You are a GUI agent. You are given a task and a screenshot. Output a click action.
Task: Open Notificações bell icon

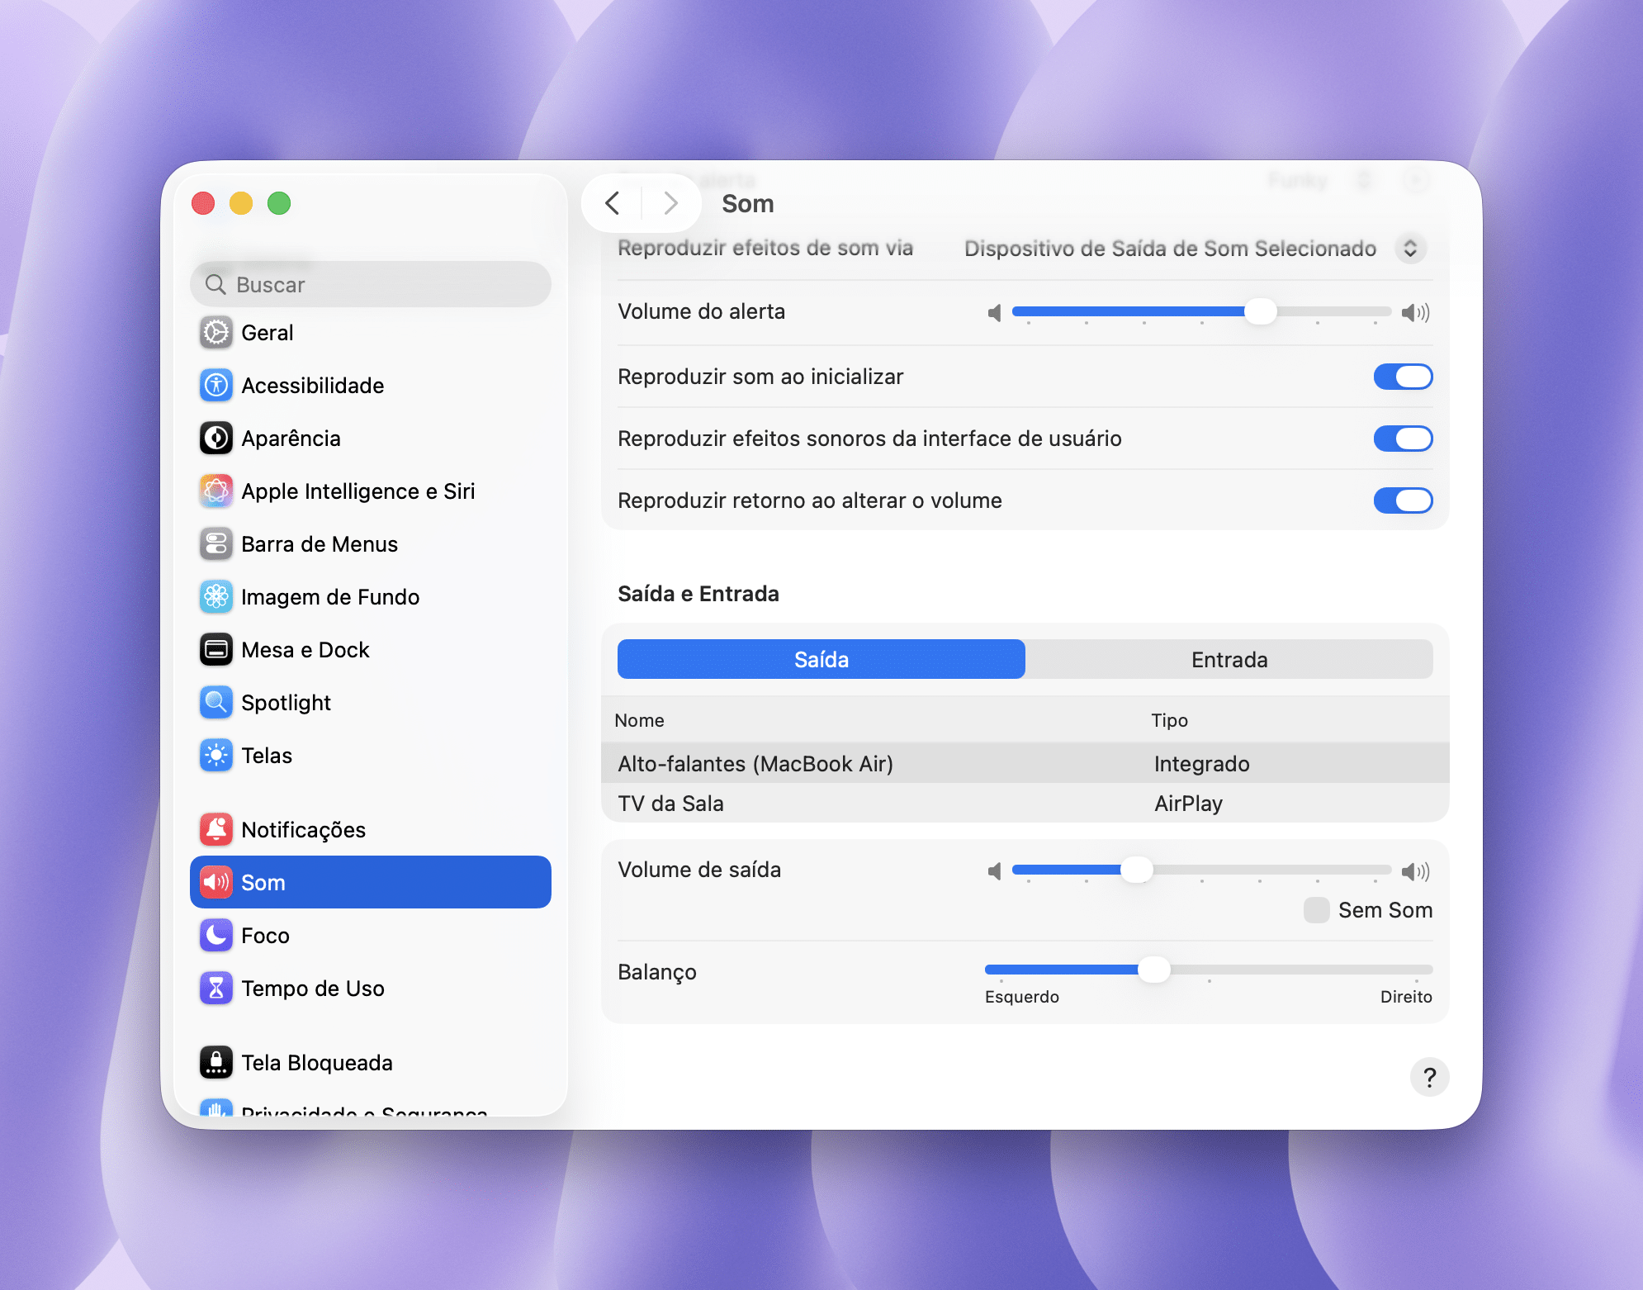[216, 830]
